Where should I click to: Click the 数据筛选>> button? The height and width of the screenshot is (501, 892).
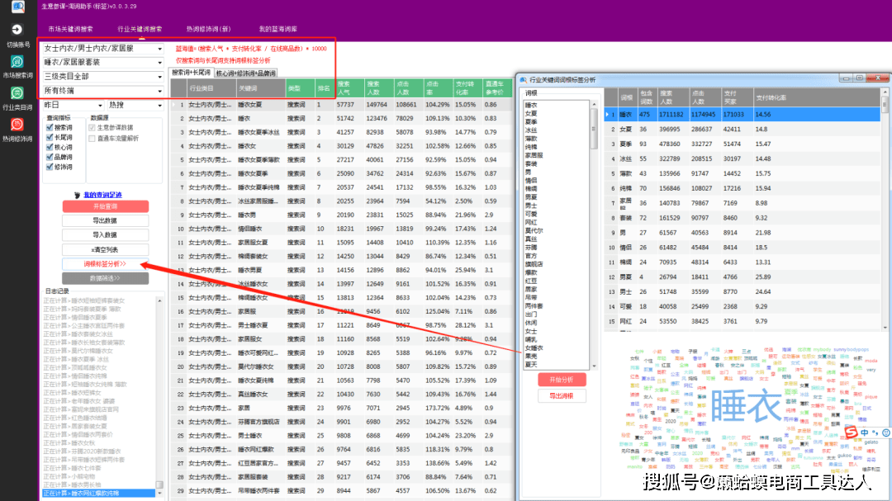click(105, 278)
